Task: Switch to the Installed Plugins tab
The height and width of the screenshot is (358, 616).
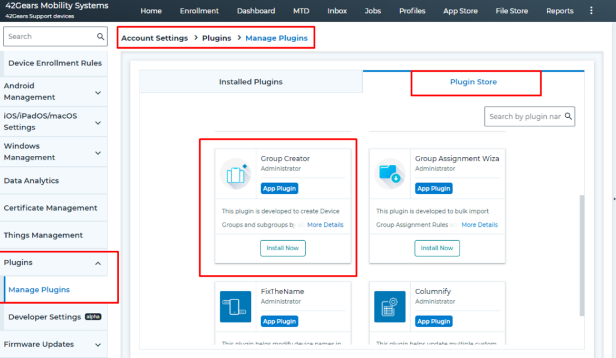Action: pos(251,82)
